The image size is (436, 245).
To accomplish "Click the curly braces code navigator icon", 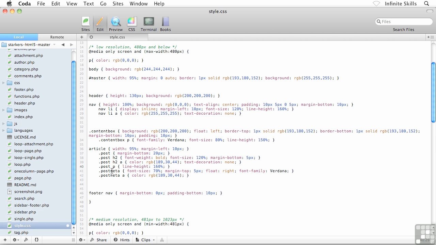I will click(36, 240).
